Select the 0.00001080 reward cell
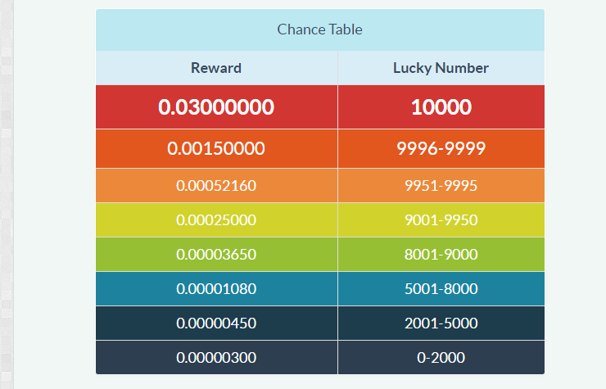The height and width of the screenshot is (389, 606). (216, 289)
